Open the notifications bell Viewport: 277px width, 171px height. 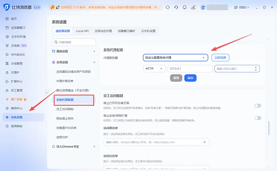point(185,7)
